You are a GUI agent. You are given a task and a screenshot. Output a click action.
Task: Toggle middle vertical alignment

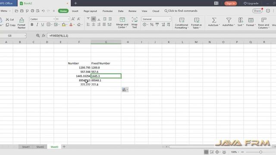pyautogui.click(x=93, y=19)
